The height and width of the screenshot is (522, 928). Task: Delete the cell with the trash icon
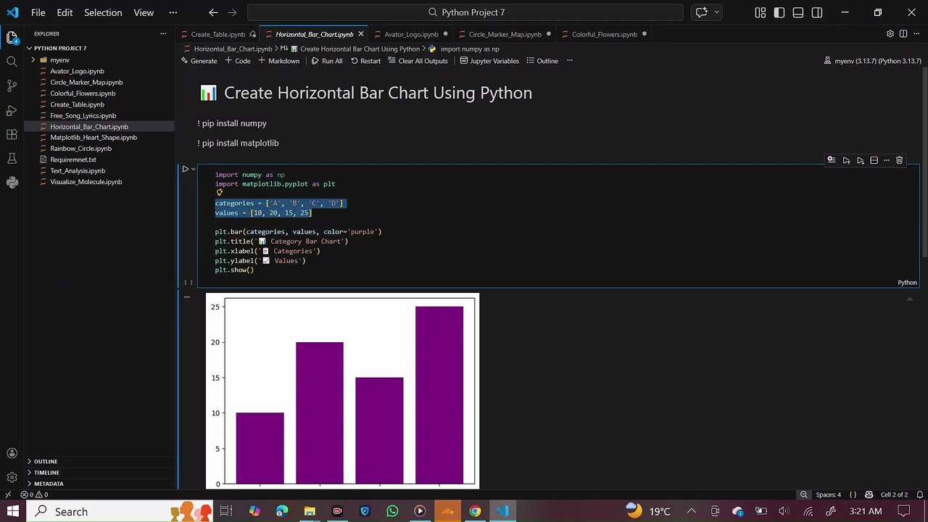point(899,160)
